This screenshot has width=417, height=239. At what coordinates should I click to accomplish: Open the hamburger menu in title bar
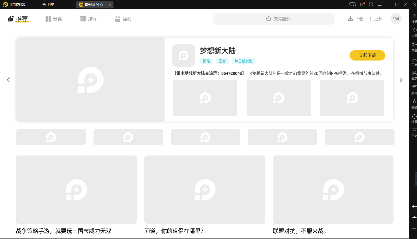[380, 4]
